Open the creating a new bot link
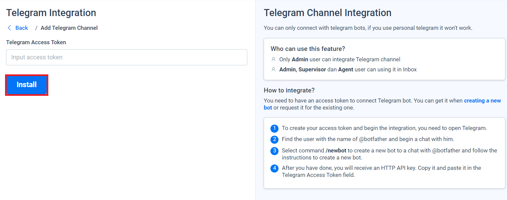The width and height of the screenshot is (507, 200). click(483, 101)
